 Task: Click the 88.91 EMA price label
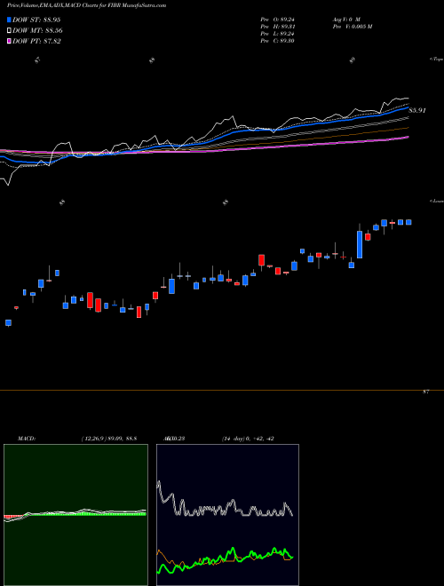click(416, 111)
